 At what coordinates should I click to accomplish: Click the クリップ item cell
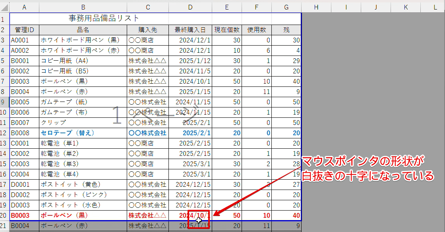coord(83,123)
